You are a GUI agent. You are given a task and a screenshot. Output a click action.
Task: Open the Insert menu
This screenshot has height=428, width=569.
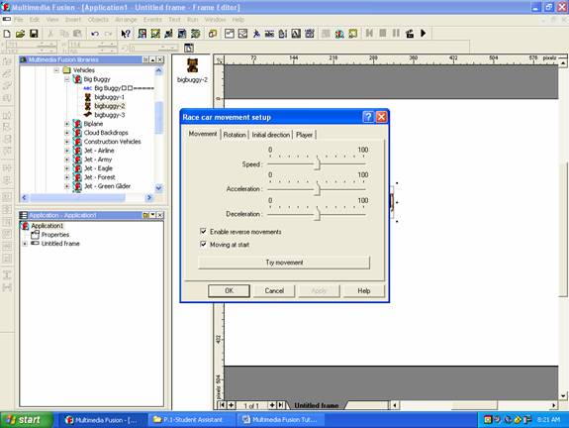(x=73, y=19)
